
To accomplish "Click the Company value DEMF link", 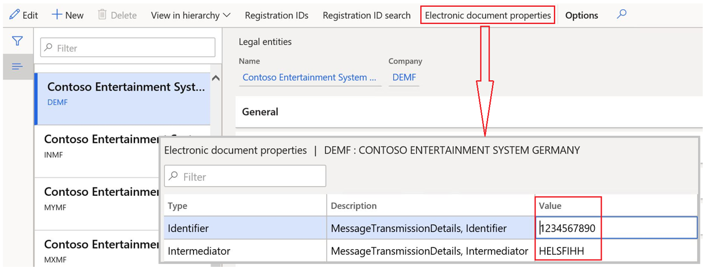I will [x=404, y=77].
